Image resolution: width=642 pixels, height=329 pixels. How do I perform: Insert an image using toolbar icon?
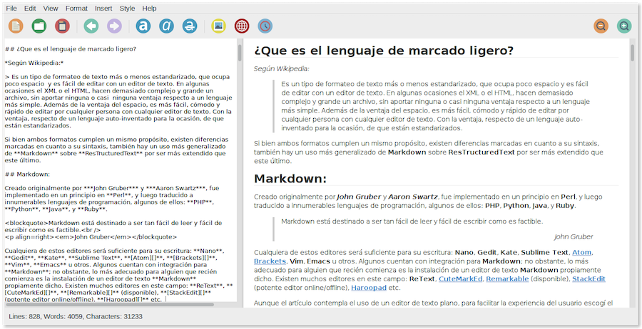pyautogui.click(x=218, y=26)
